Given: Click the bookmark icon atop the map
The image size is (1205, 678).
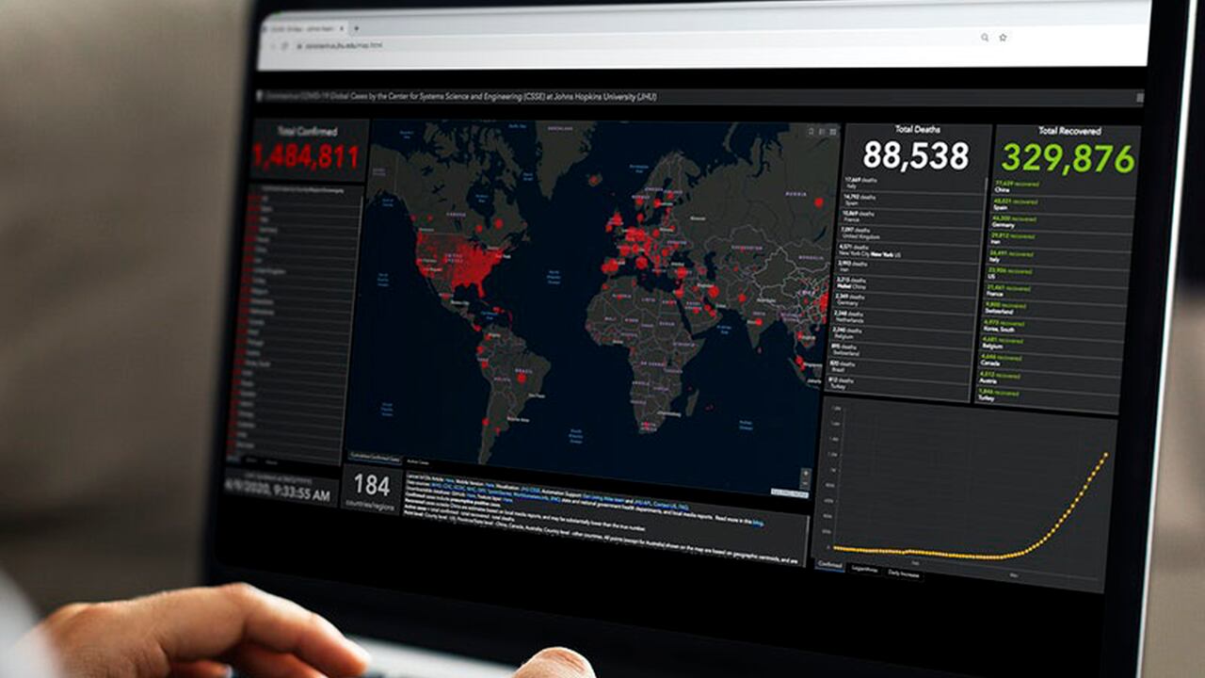Looking at the screenshot, I should (811, 131).
